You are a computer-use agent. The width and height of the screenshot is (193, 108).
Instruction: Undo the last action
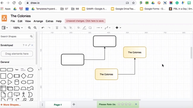tap(43, 28)
